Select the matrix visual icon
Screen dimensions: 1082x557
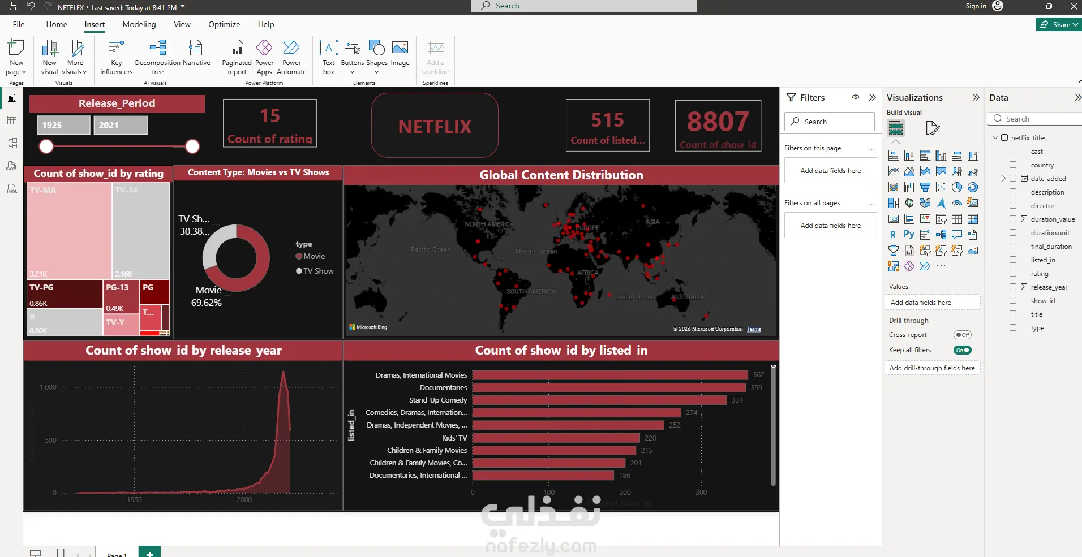click(973, 219)
